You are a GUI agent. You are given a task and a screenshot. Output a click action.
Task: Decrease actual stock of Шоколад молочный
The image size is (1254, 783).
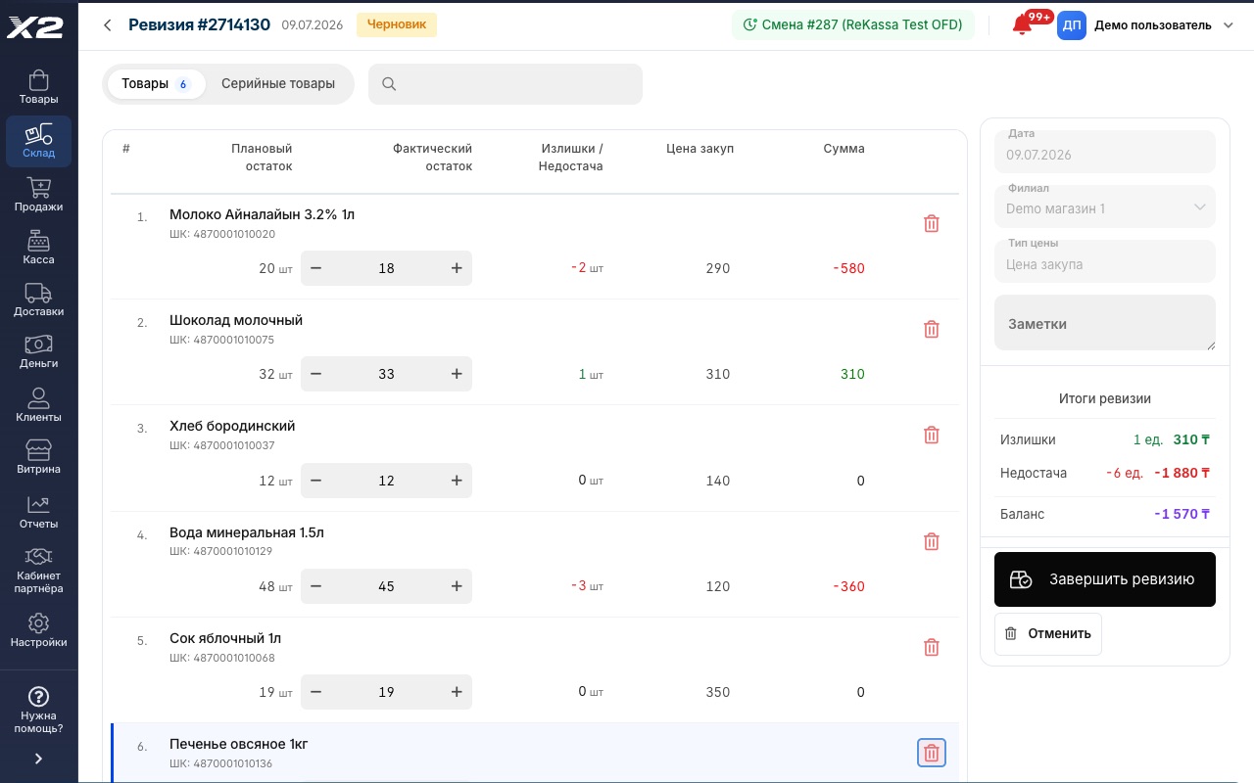(316, 374)
